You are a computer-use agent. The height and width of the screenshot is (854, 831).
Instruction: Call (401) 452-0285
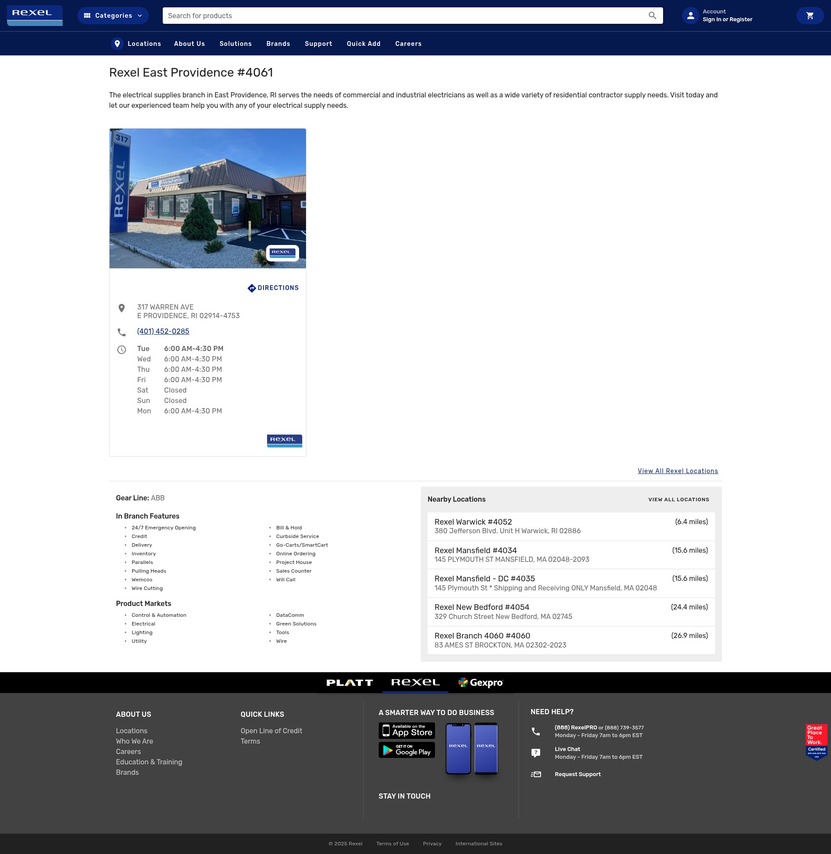[x=163, y=331]
